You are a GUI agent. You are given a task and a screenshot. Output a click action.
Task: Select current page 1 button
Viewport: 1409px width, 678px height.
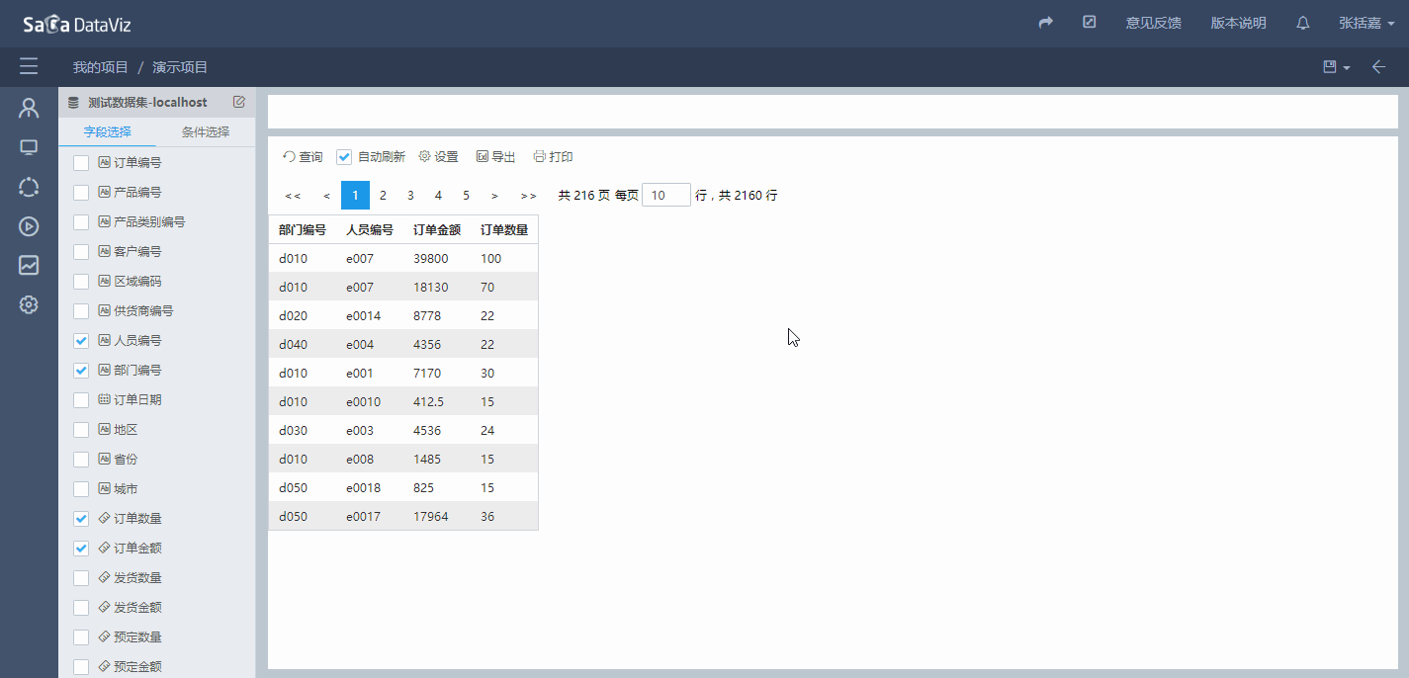tap(355, 196)
